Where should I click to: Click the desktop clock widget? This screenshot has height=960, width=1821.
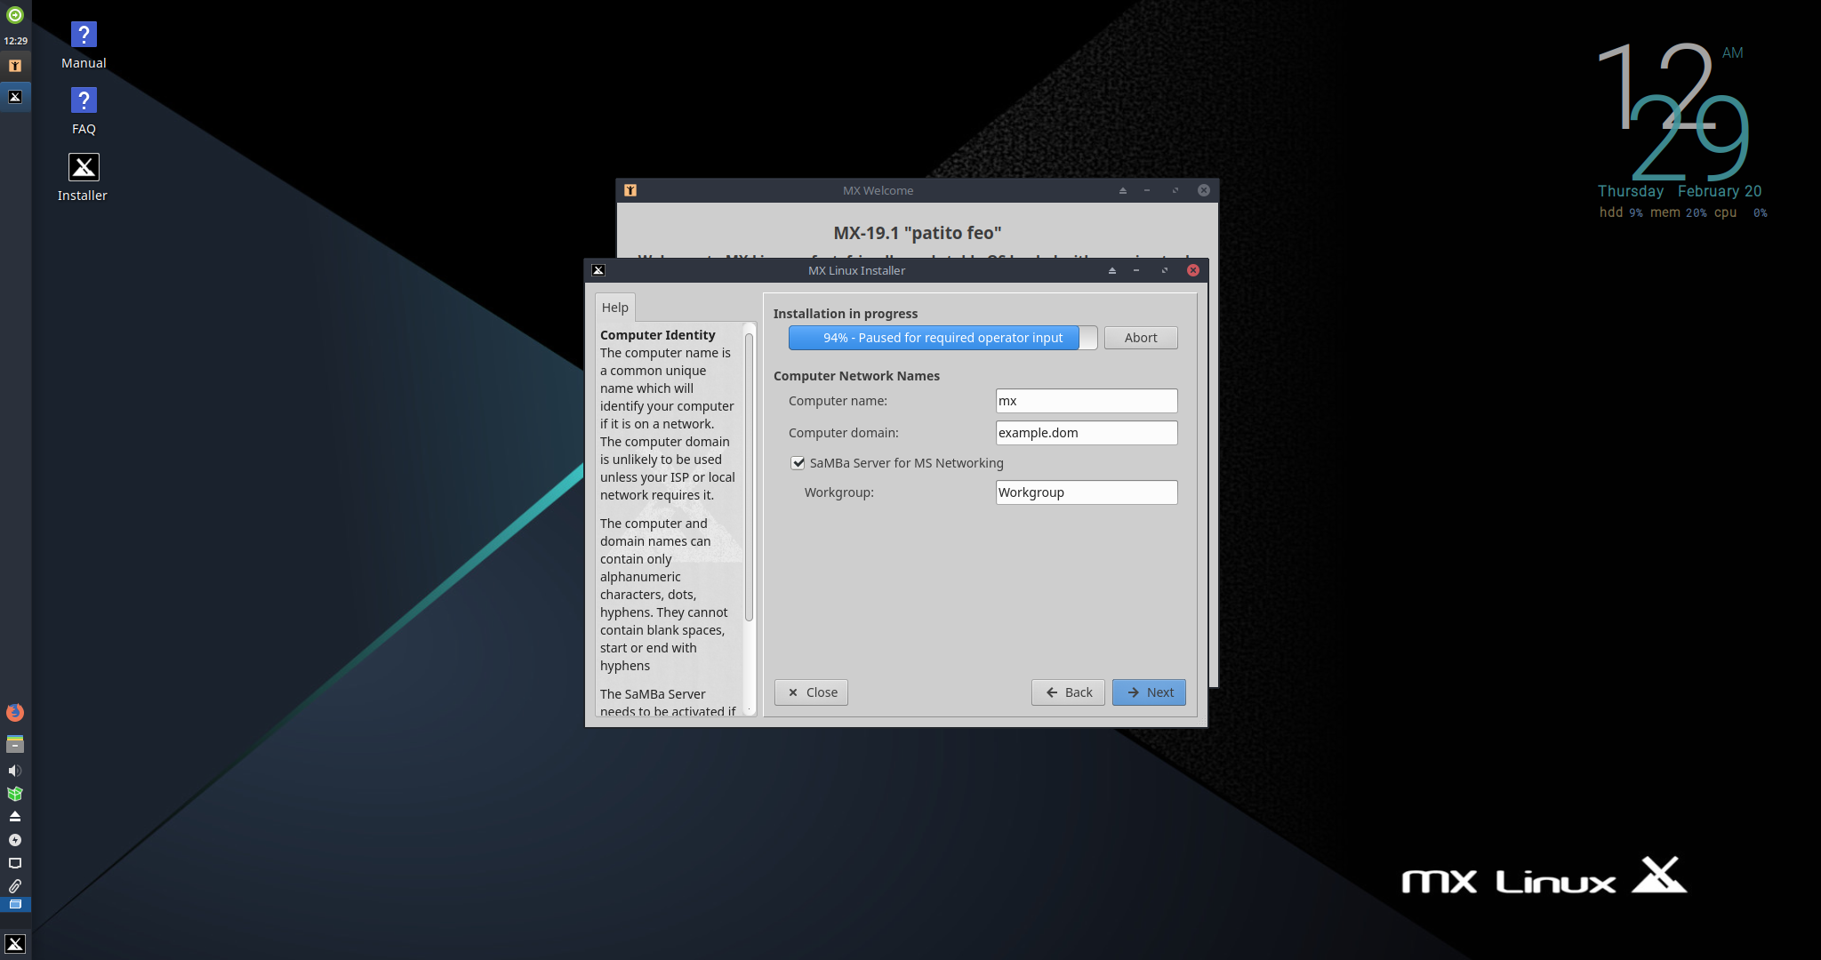(1675, 111)
